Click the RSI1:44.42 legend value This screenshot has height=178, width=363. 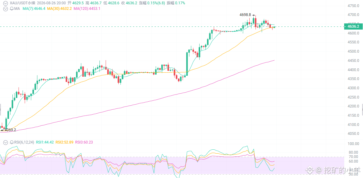tap(45, 142)
